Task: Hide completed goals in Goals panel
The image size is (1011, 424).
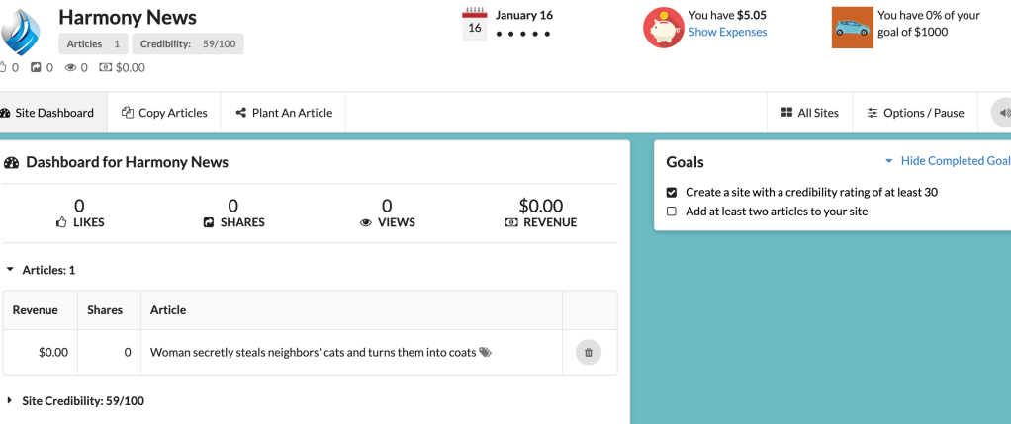Action: click(x=948, y=161)
